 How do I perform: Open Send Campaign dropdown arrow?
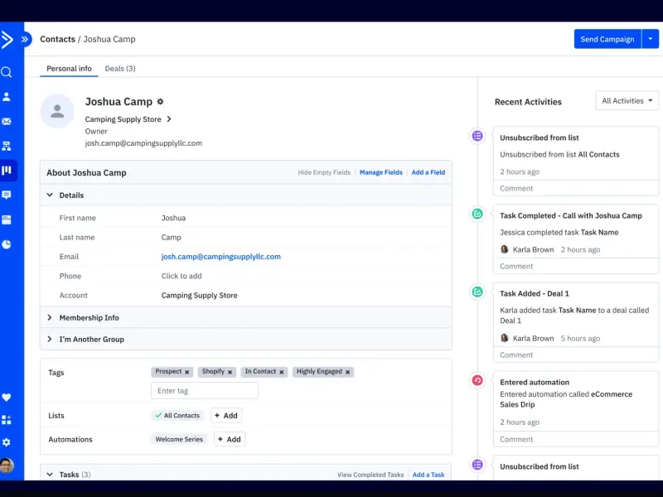pyautogui.click(x=651, y=39)
